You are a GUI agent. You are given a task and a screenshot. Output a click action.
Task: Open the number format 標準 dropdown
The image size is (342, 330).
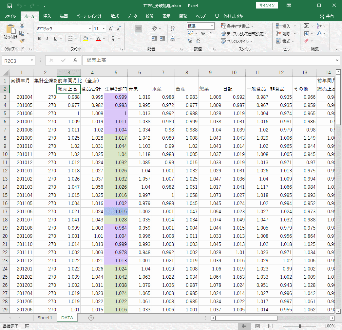pos(212,26)
